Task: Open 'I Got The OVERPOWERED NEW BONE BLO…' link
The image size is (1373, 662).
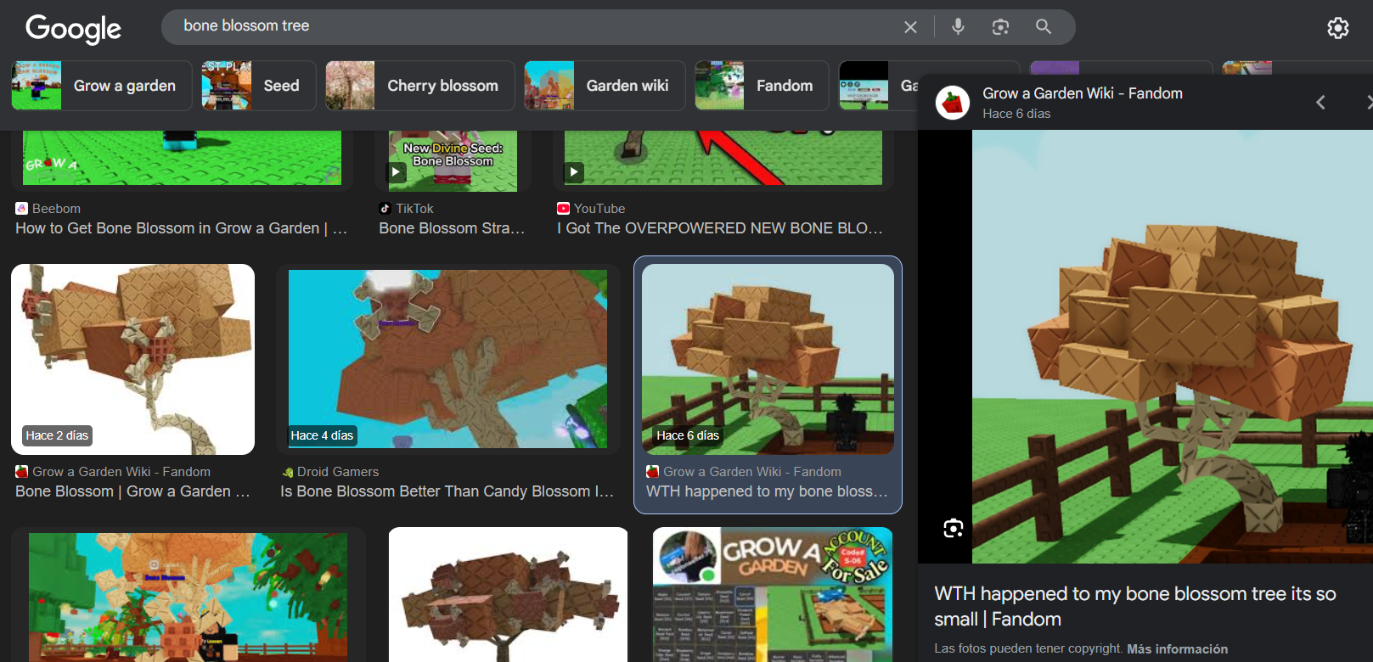Action: tap(720, 228)
